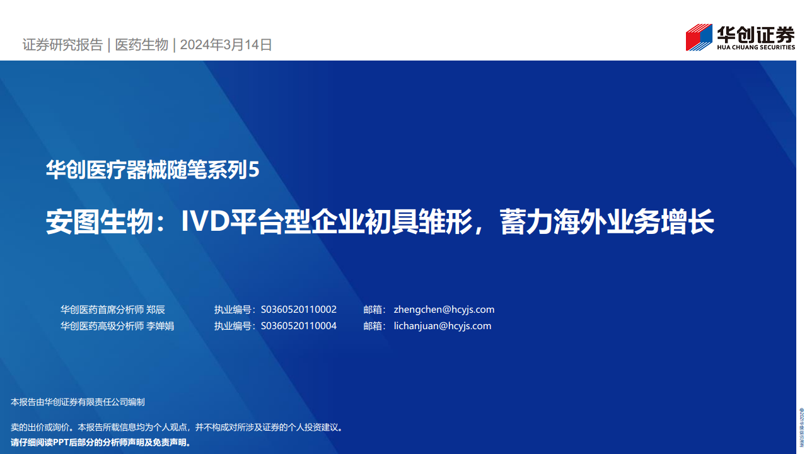Select header text '证券研究报告'
The image size is (807, 454).
(62, 45)
